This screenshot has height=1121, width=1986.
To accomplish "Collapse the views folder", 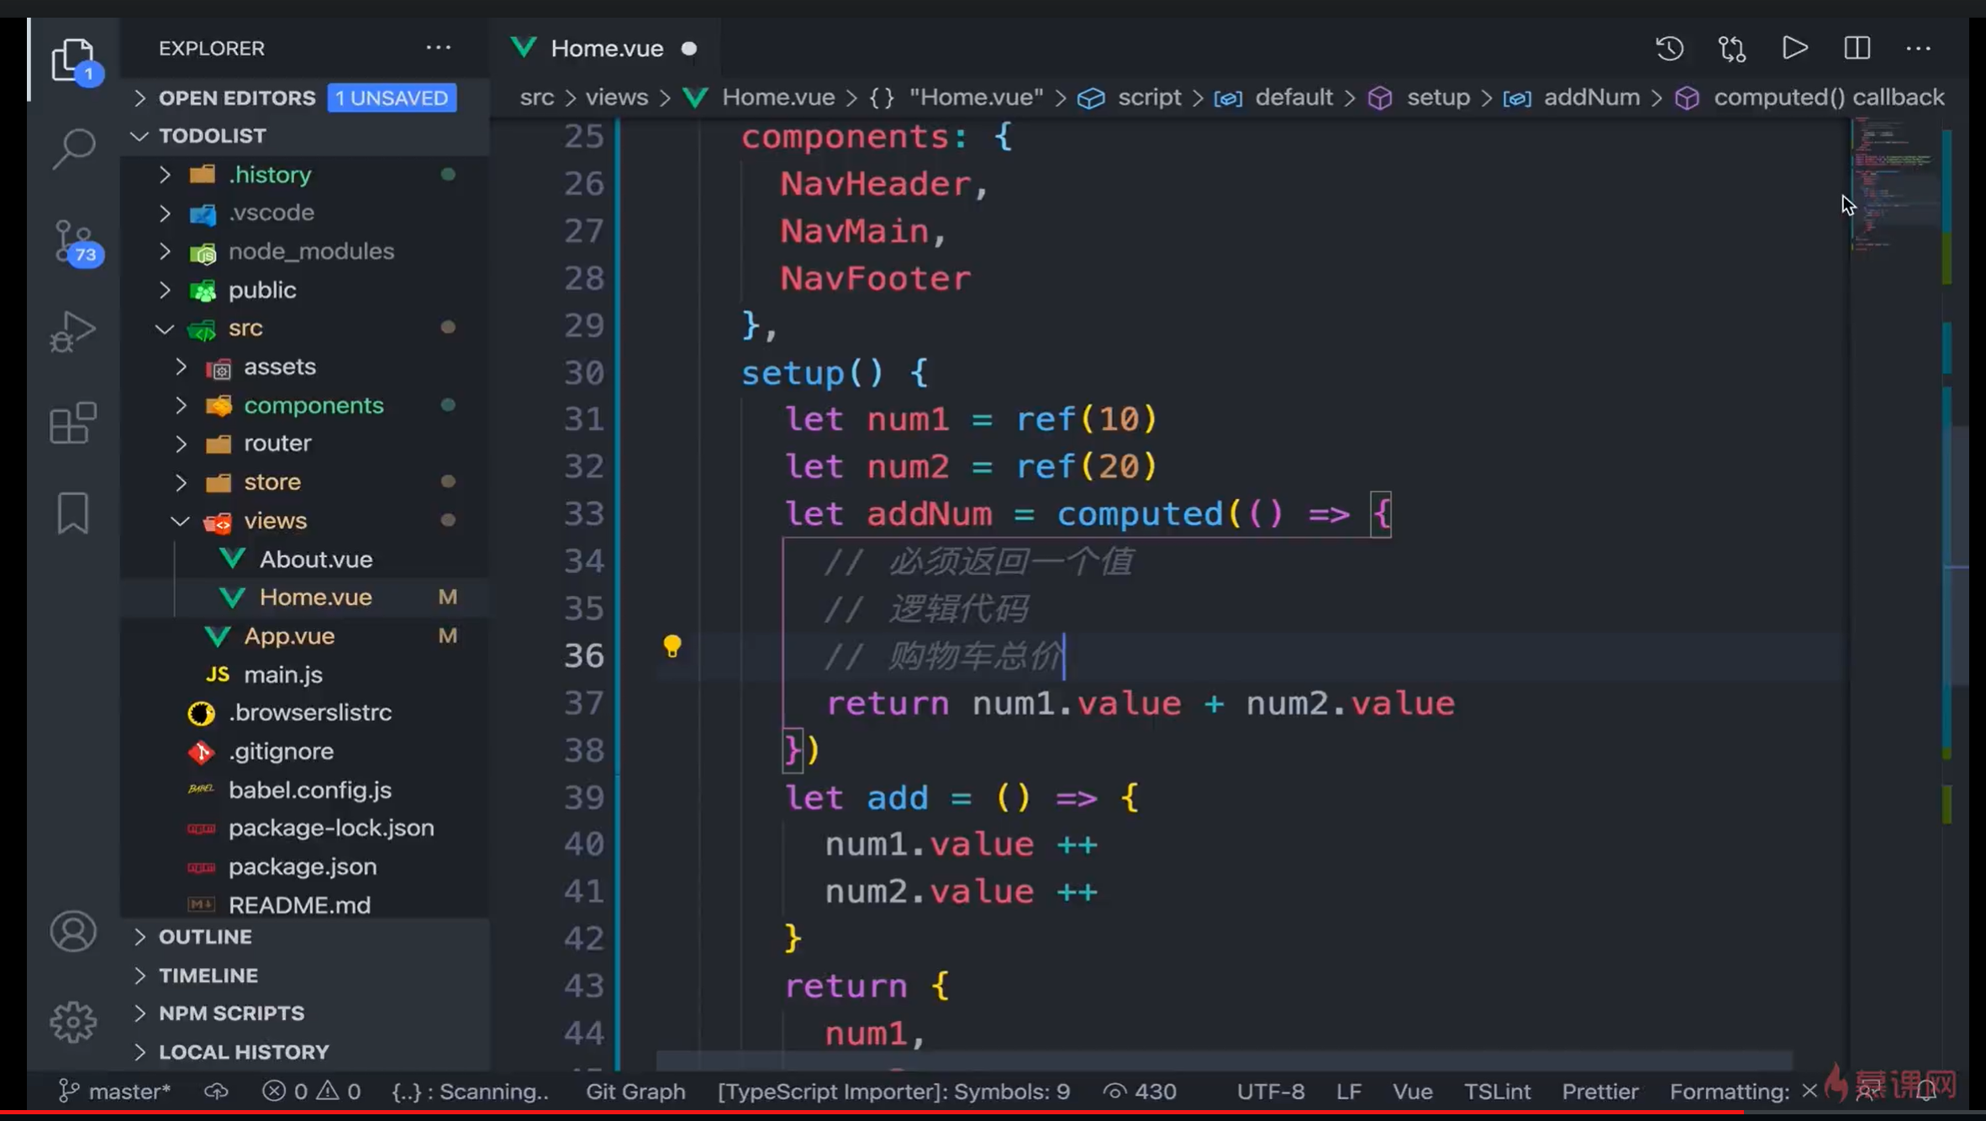I will click(x=274, y=521).
